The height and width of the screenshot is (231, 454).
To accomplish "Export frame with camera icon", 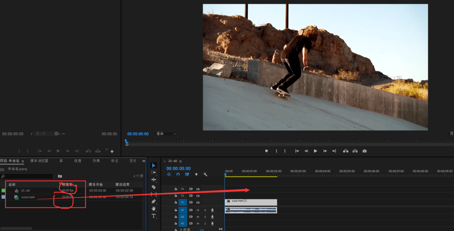I will pos(364,151).
